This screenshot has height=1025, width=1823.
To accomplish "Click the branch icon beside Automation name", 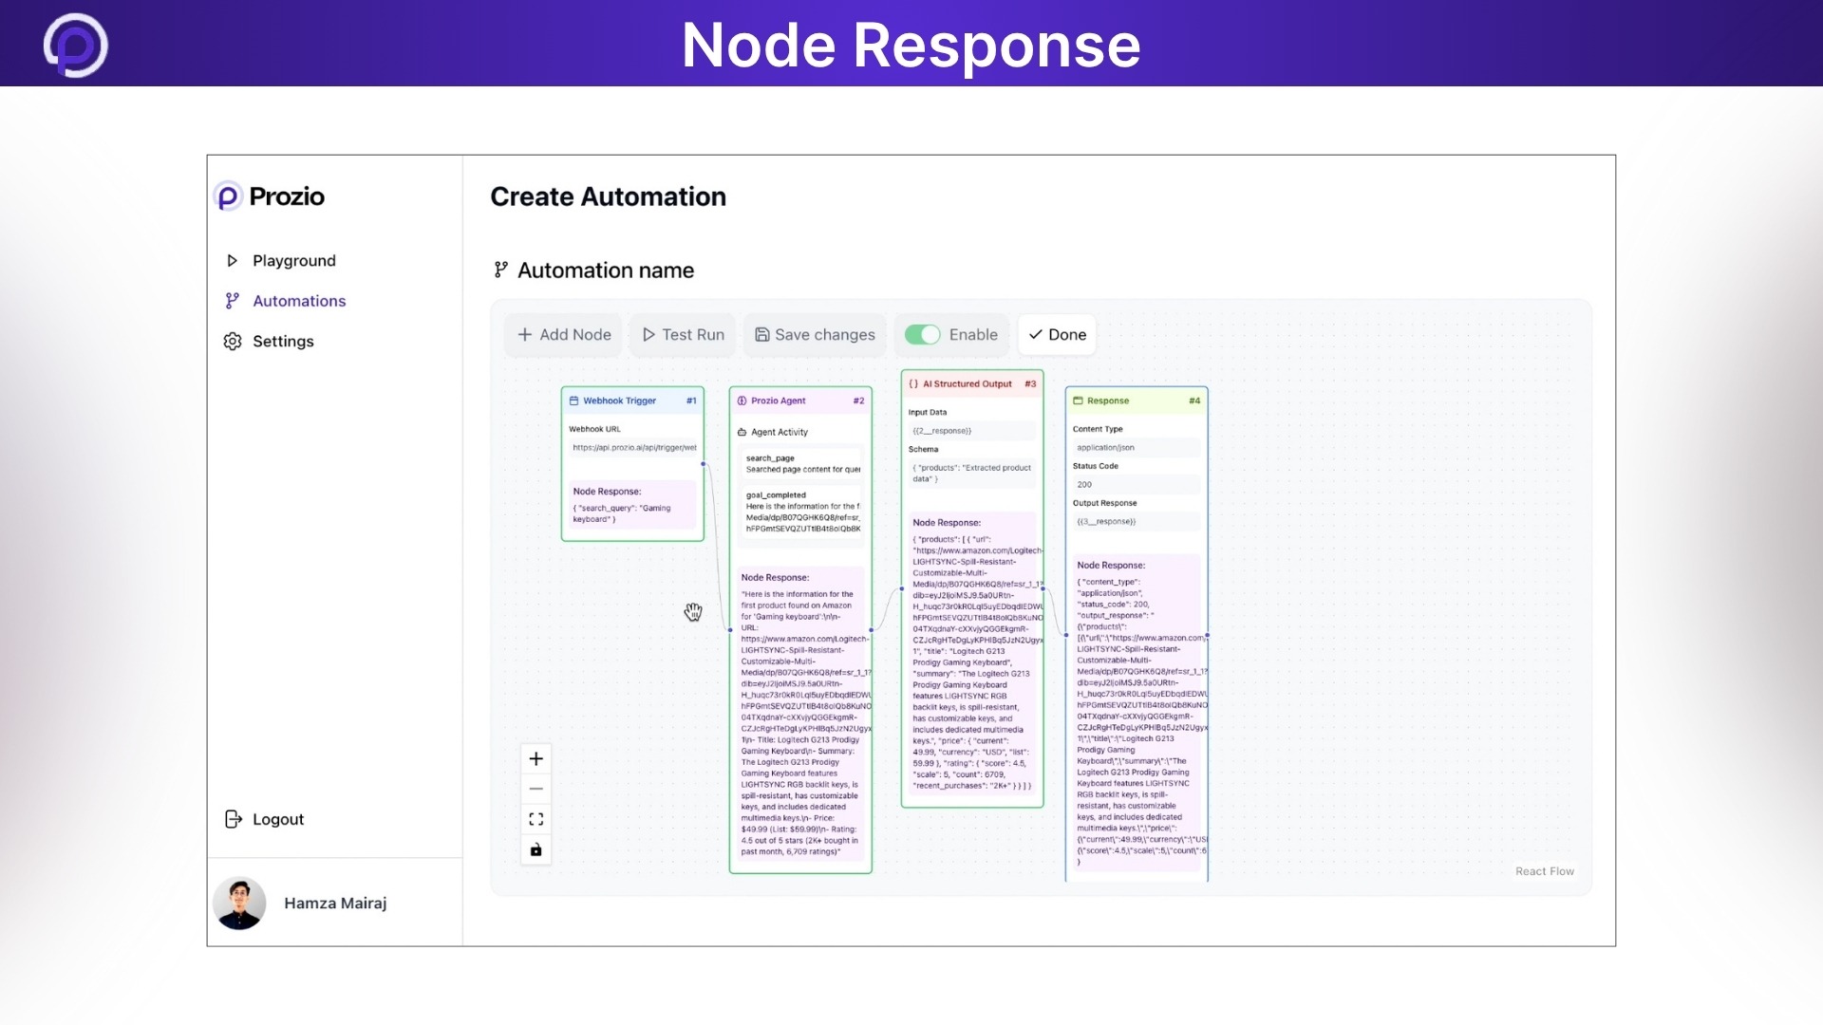I will 500,270.
